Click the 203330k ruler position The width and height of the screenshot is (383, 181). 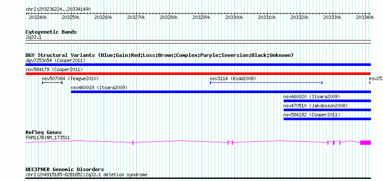(x=333, y=17)
